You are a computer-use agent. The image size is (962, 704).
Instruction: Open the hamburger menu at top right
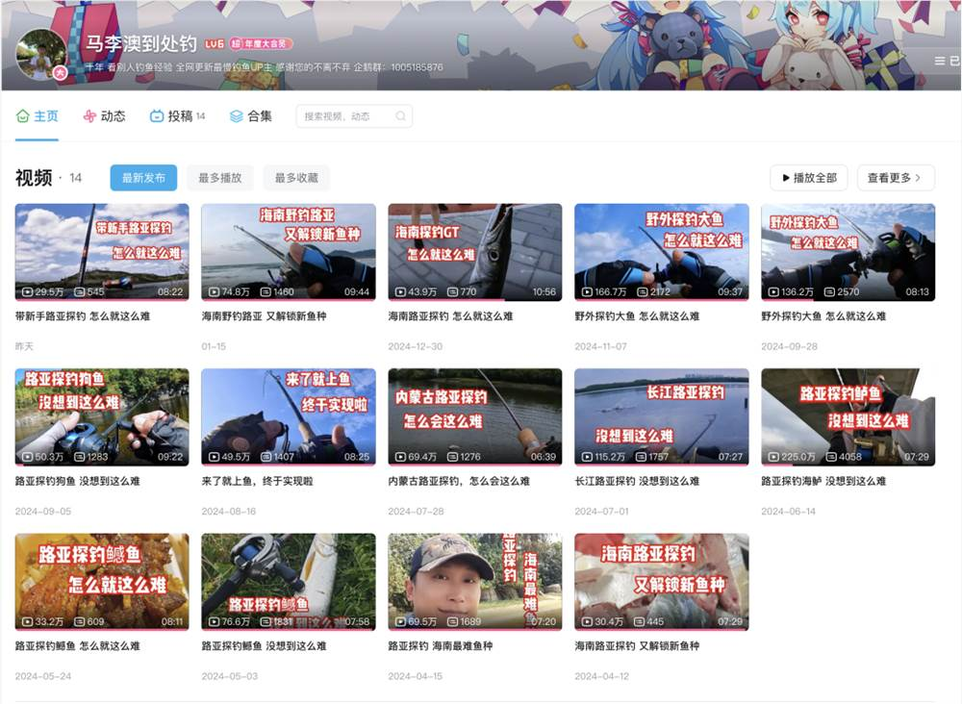click(x=940, y=61)
